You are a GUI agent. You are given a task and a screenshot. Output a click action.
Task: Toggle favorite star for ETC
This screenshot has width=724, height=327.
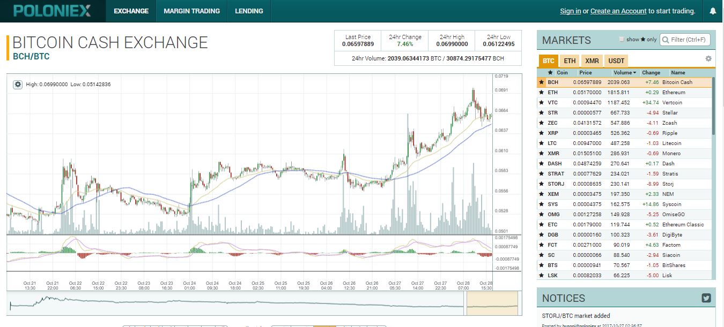point(542,225)
